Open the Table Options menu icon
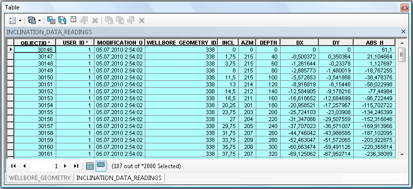This screenshot has width=413, height=189. [x=12, y=20]
